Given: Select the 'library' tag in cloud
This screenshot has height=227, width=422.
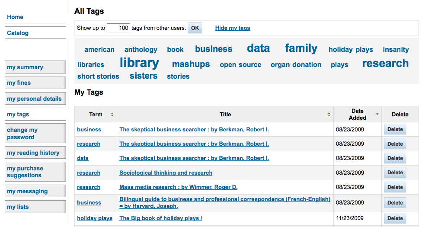Looking at the screenshot, I should coord(139,63).
